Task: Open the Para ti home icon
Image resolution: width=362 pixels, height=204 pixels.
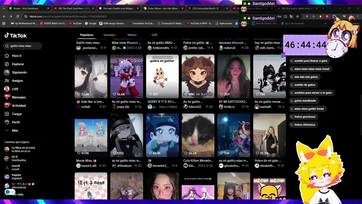Action: tap(7, 56)
